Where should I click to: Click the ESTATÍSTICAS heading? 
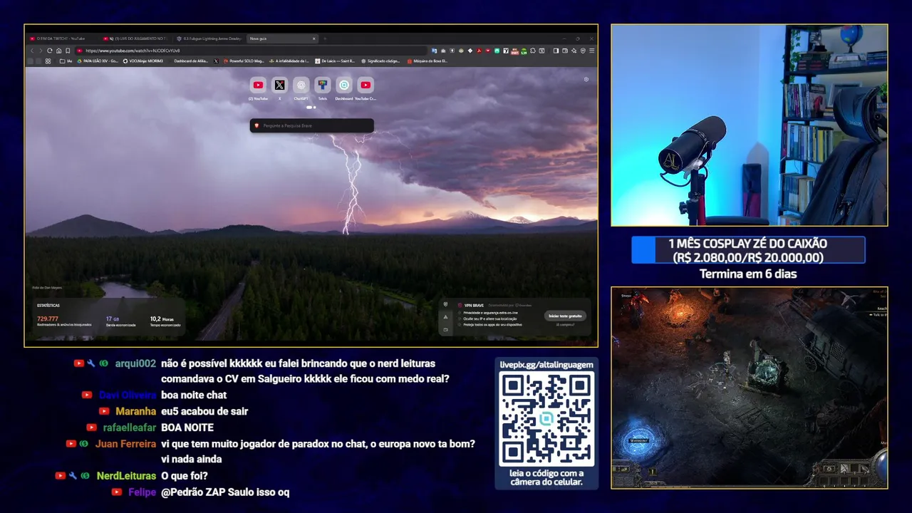pyautogui.click(x=48, y=305)
